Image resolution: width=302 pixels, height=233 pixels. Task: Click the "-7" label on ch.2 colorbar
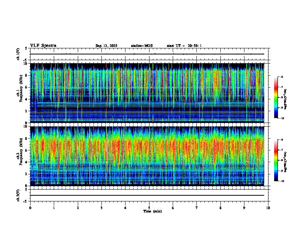click(x=281, y=150)
